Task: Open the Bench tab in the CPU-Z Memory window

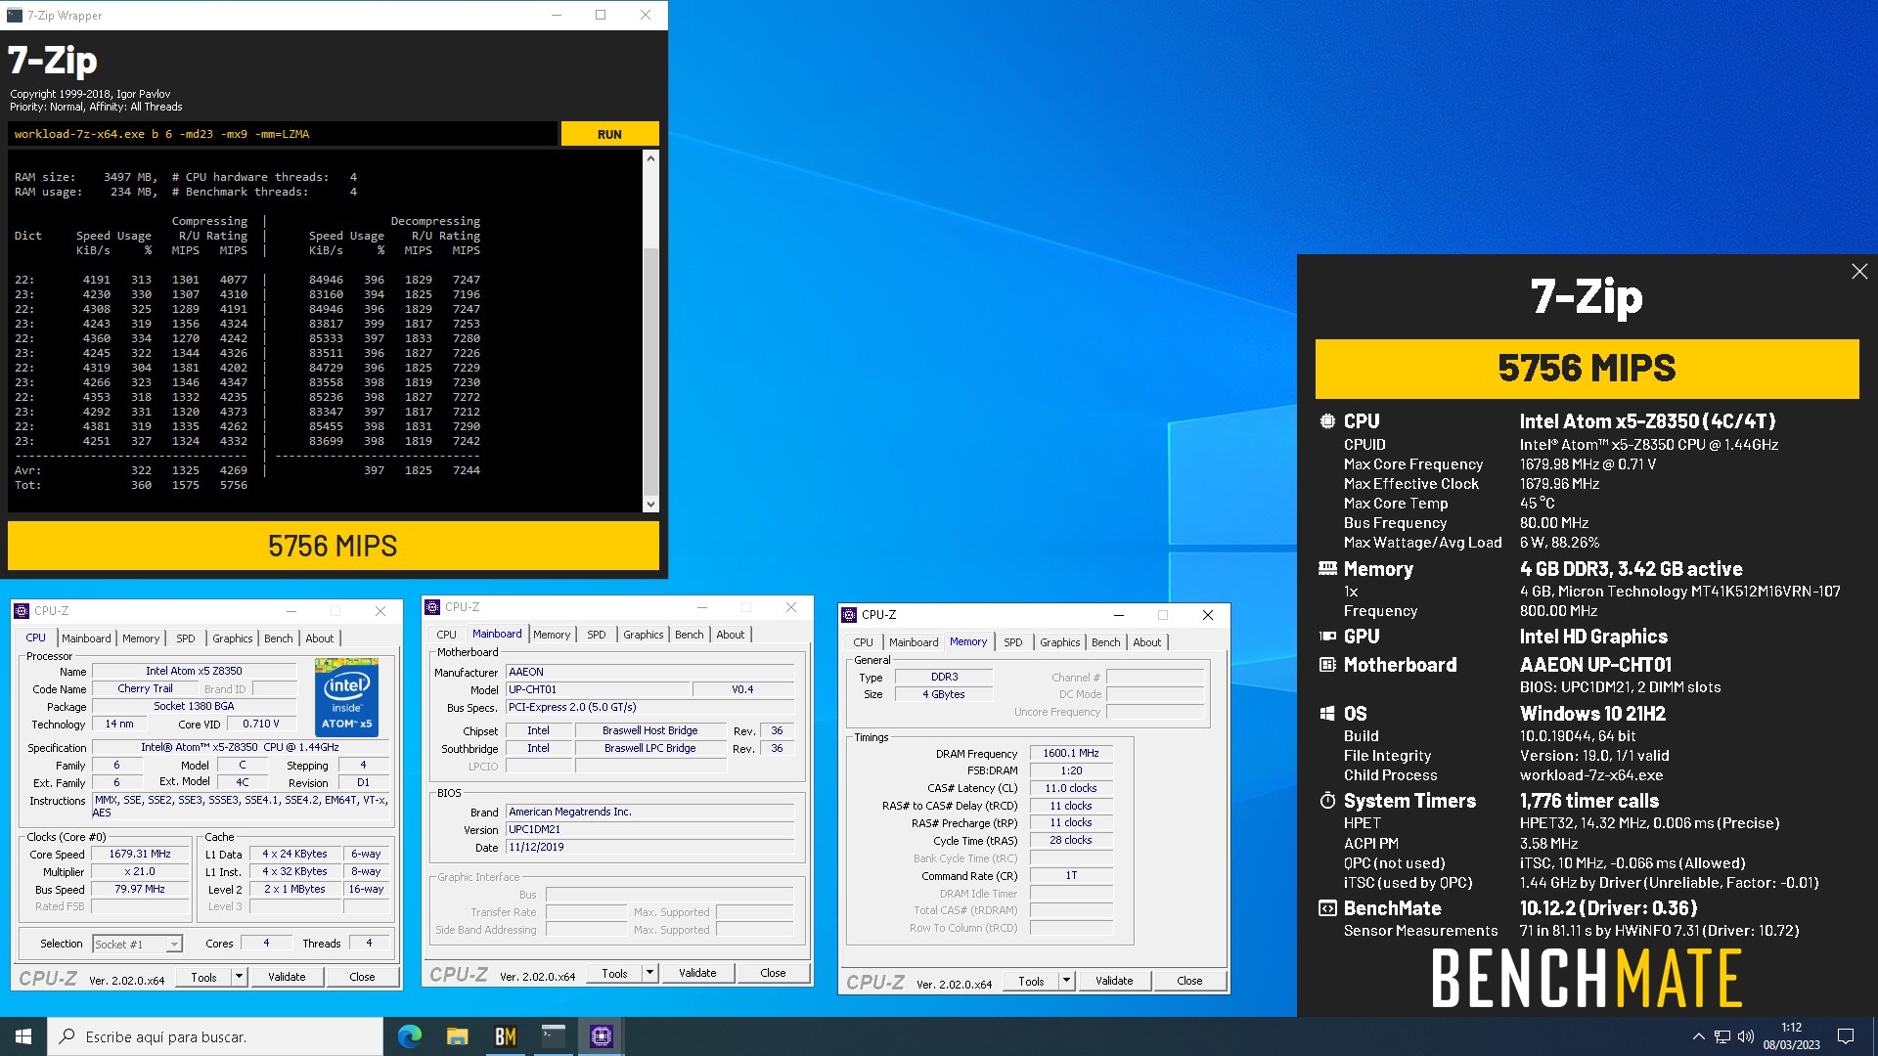Action: 1106,642
